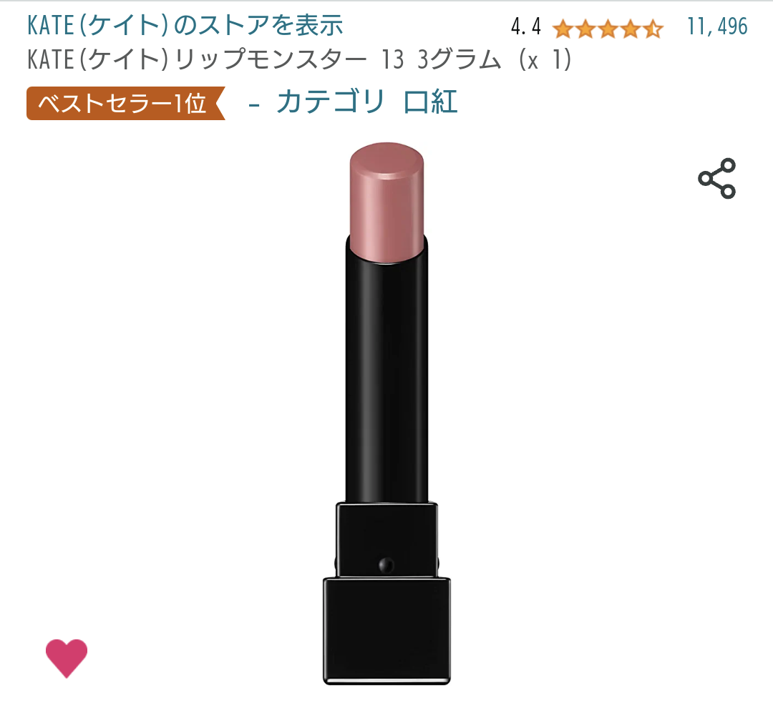Click the ベストセラー1位 orange badge
The image size is (773, 703).
click(x=126, y=104)
